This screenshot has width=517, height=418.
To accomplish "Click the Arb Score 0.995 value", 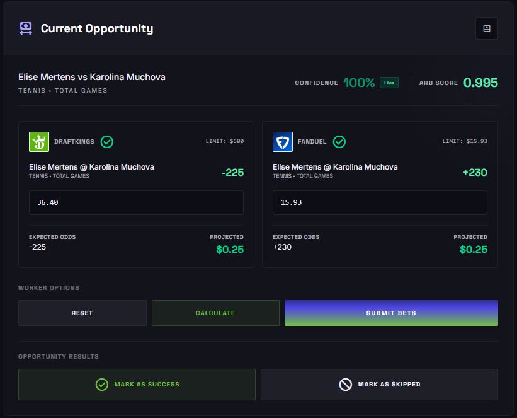I will [x=480, y=83].
